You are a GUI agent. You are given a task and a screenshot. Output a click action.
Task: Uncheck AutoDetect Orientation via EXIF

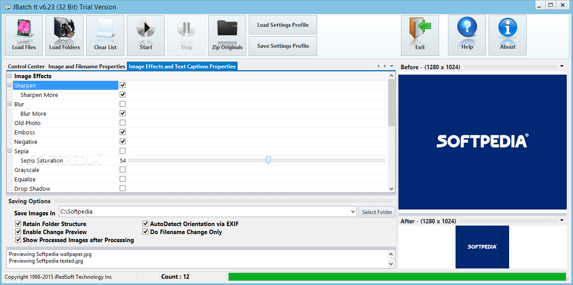coord(146,224)
